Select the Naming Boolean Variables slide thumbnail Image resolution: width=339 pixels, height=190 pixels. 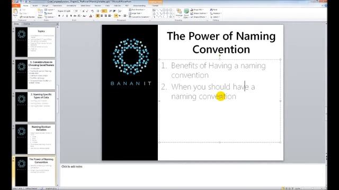pos(35,139)
